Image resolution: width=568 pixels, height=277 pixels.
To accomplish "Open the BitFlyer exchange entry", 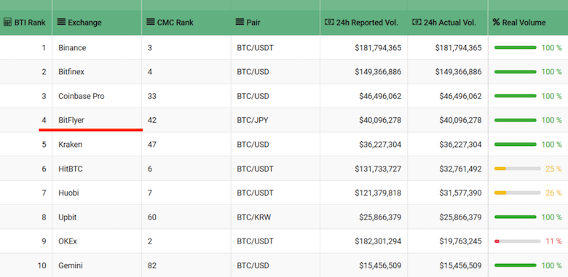I will (x=71, y=120).
